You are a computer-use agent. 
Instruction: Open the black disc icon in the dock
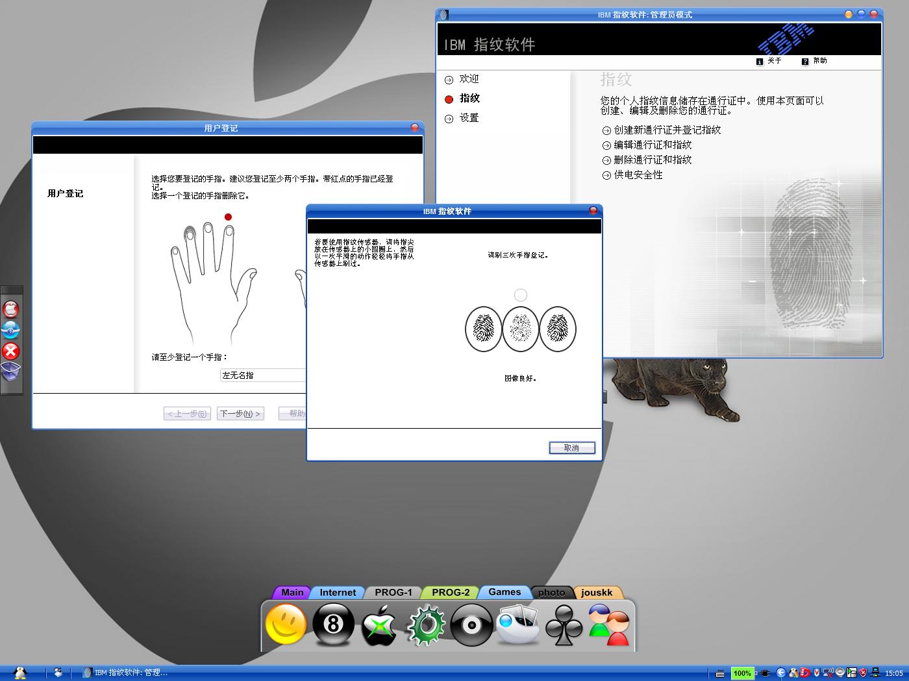pos(471,625)
